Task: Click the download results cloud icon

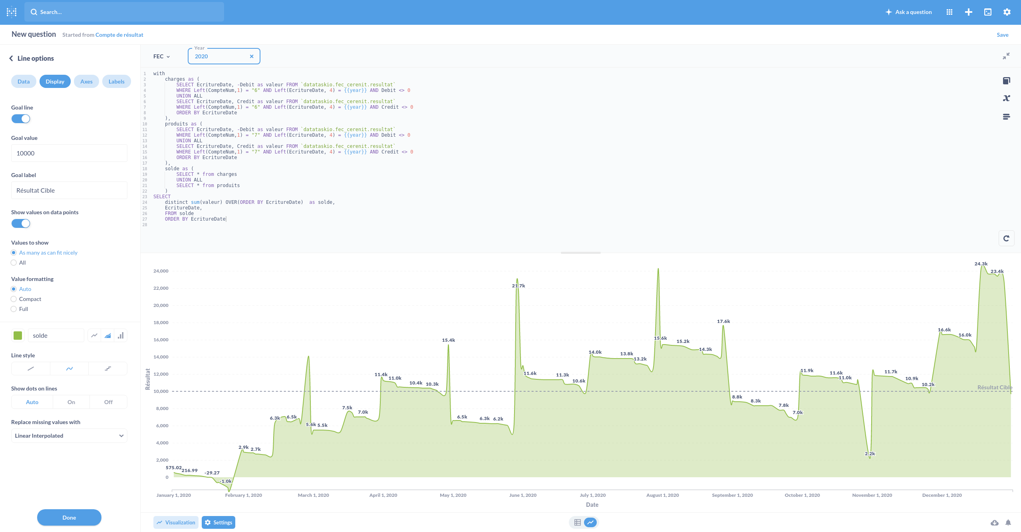Action: [995, 522]
